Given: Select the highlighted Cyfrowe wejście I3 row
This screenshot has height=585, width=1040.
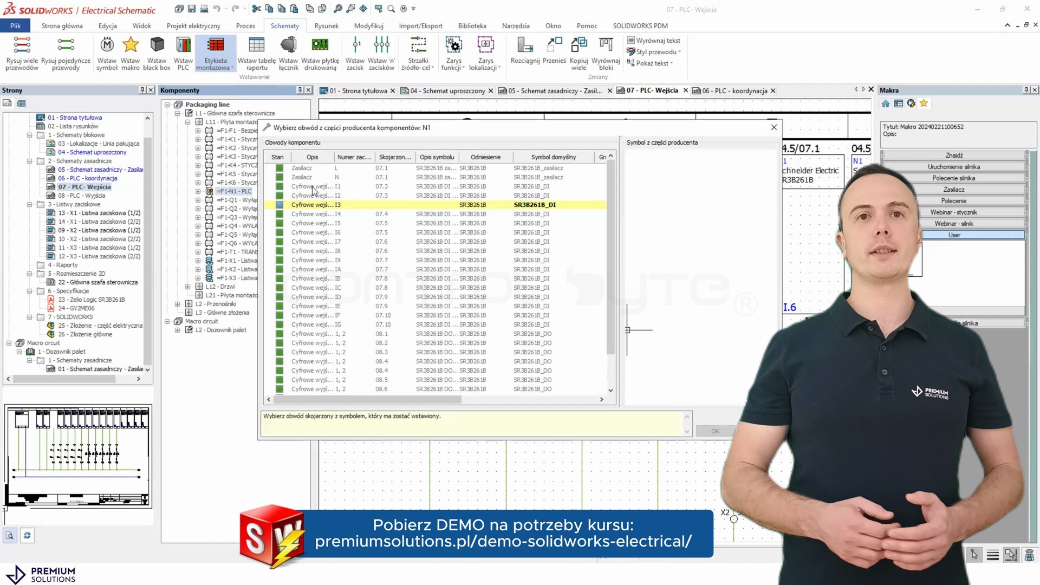Looking at the screenshot, I should [435, 205].
